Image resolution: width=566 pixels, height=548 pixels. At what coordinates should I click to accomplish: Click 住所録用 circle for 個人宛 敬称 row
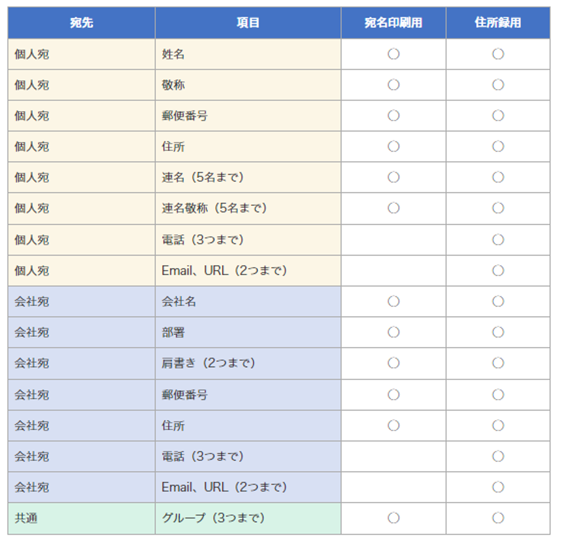[x=498, y=85]
